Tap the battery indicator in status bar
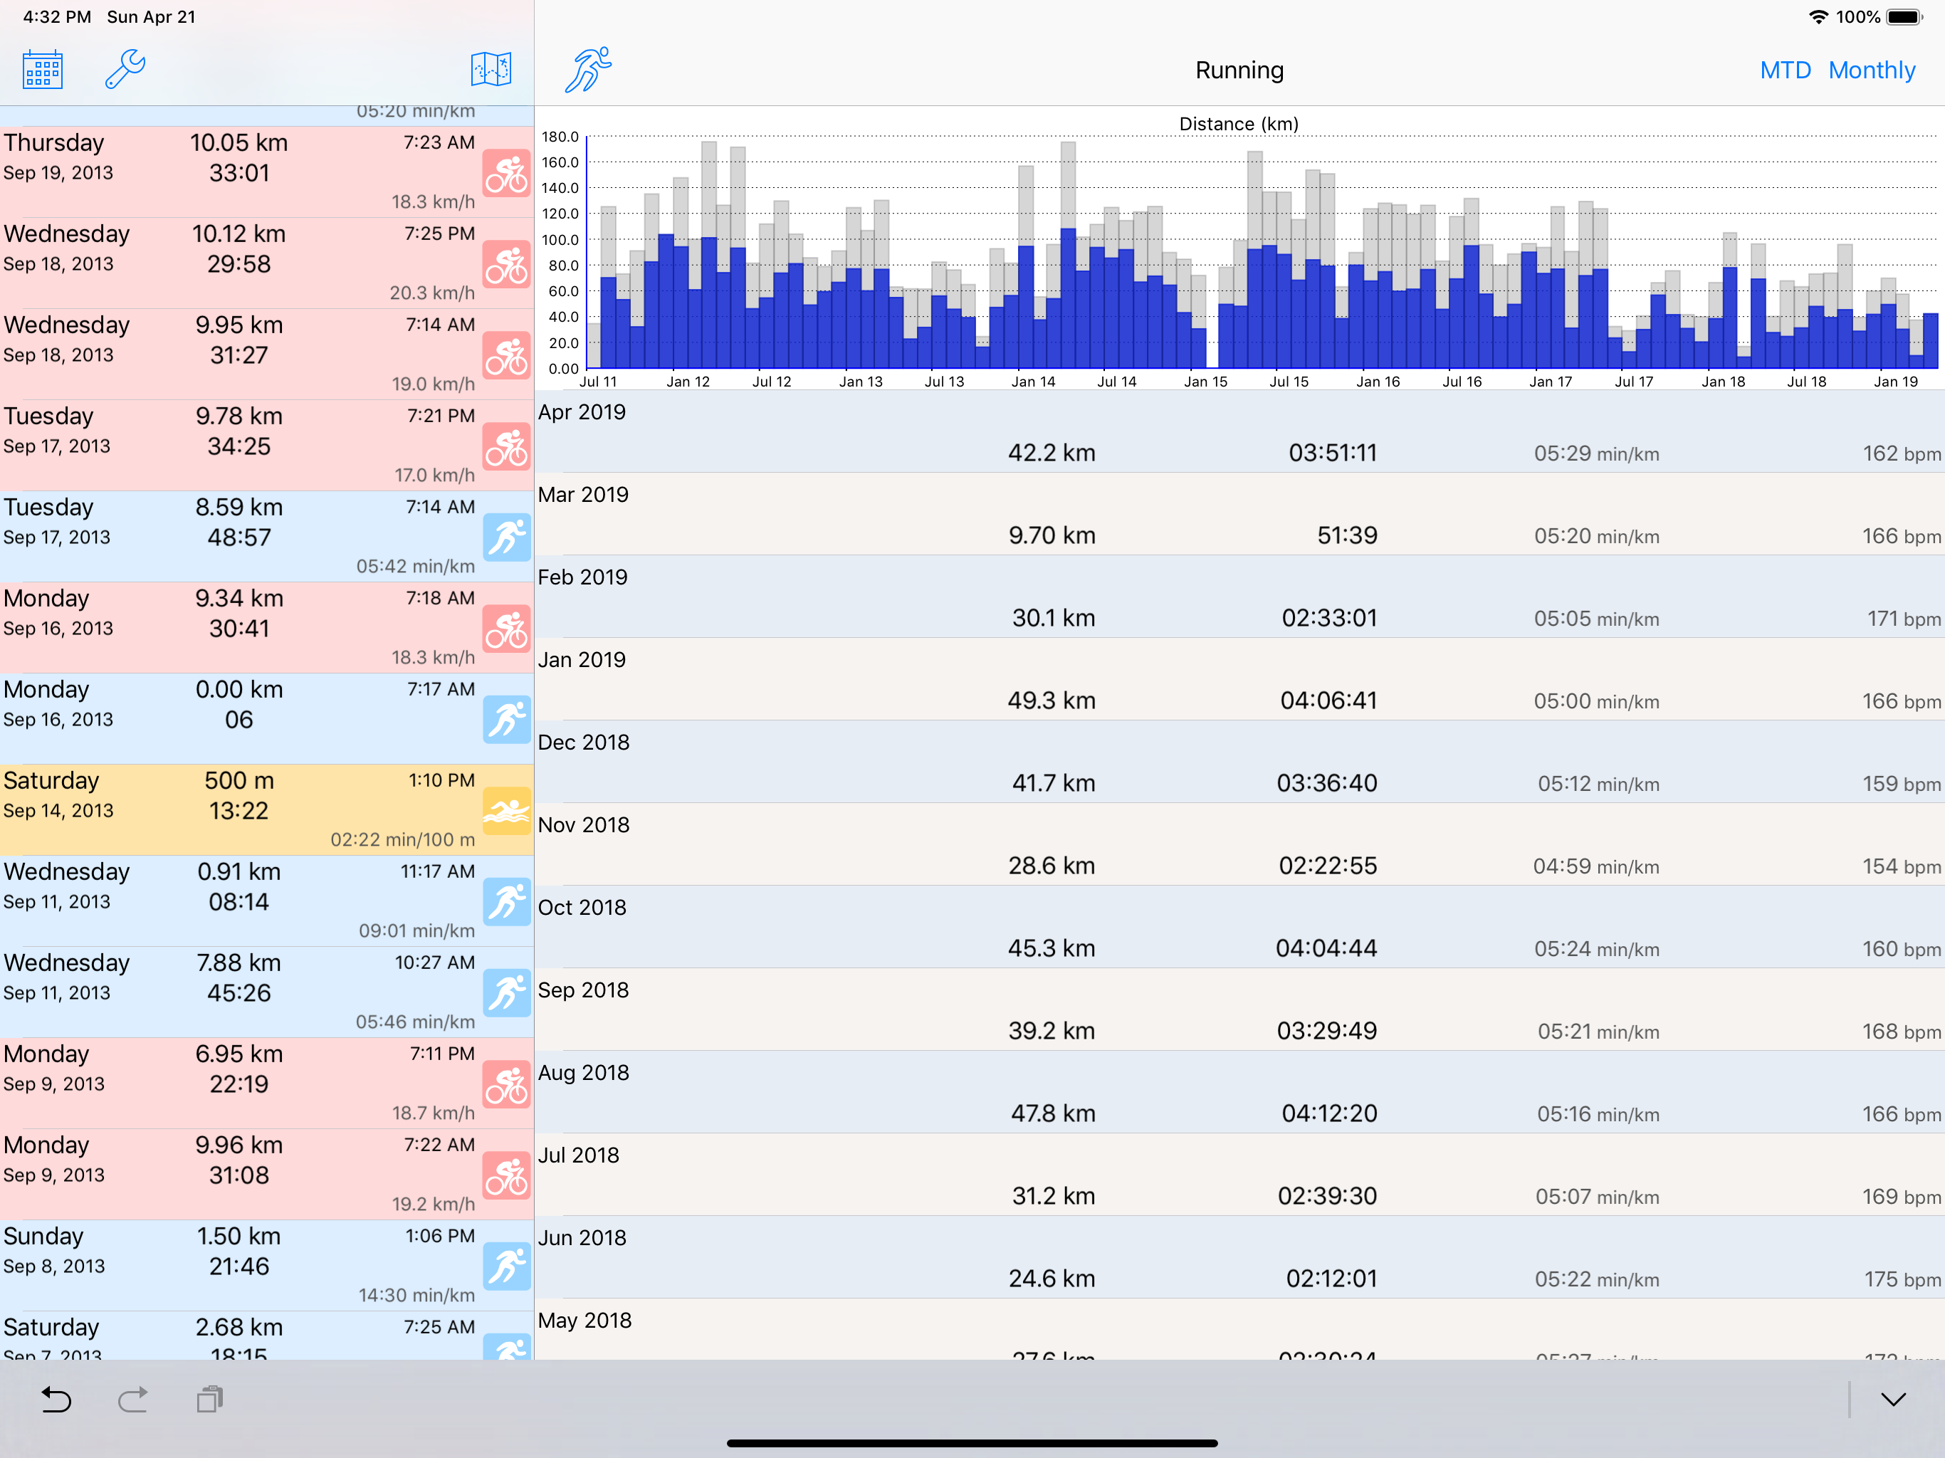This screenshot has width=1945, height=1458. [x=1904, y=16]
